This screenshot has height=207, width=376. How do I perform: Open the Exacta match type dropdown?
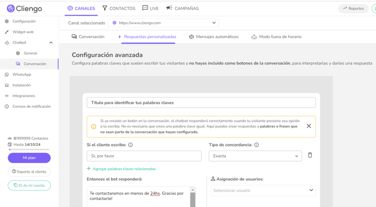pos(255,156)
